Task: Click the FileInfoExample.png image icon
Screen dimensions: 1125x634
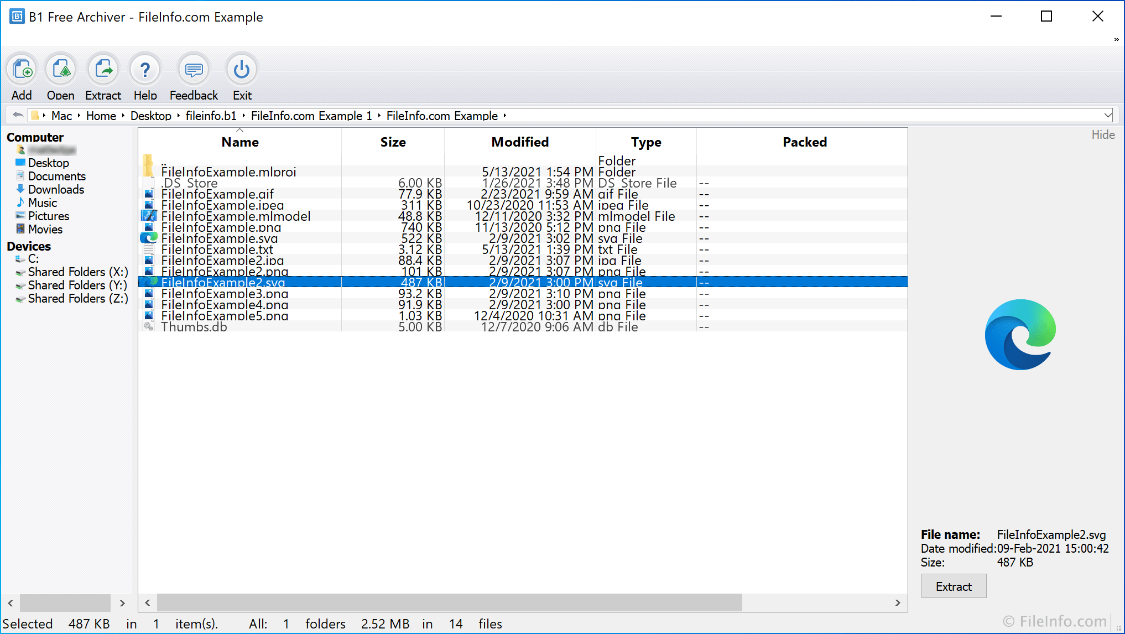Action: pyautogui.click(x=148, y=227)
